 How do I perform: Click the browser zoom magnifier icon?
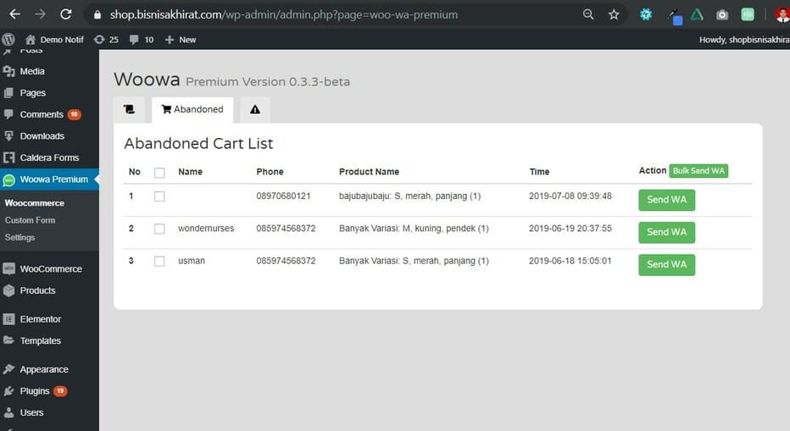point(588,14)
